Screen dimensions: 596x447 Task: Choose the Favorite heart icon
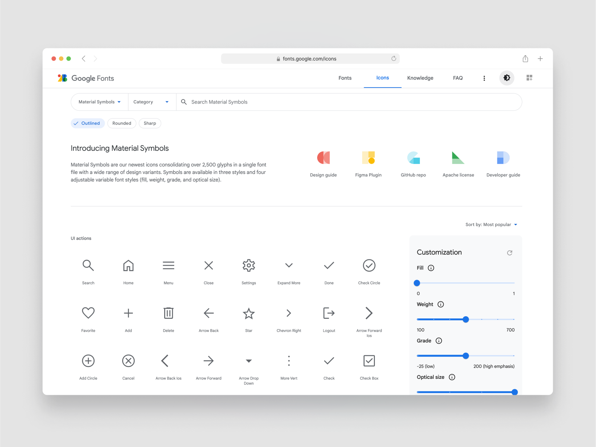(88, 313)
